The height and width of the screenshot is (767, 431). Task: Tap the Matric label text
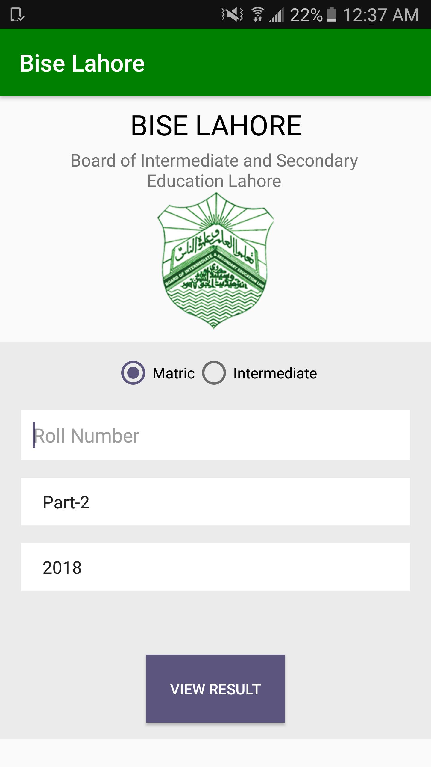[174, 373]
